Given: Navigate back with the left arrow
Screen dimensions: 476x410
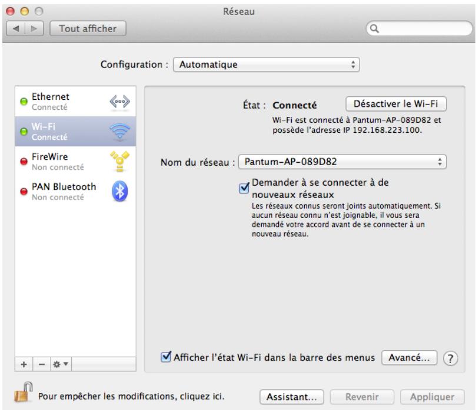Looking at the screenshot, I should [17, 28].
